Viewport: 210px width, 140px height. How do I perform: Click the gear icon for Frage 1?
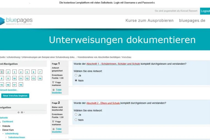53,90
